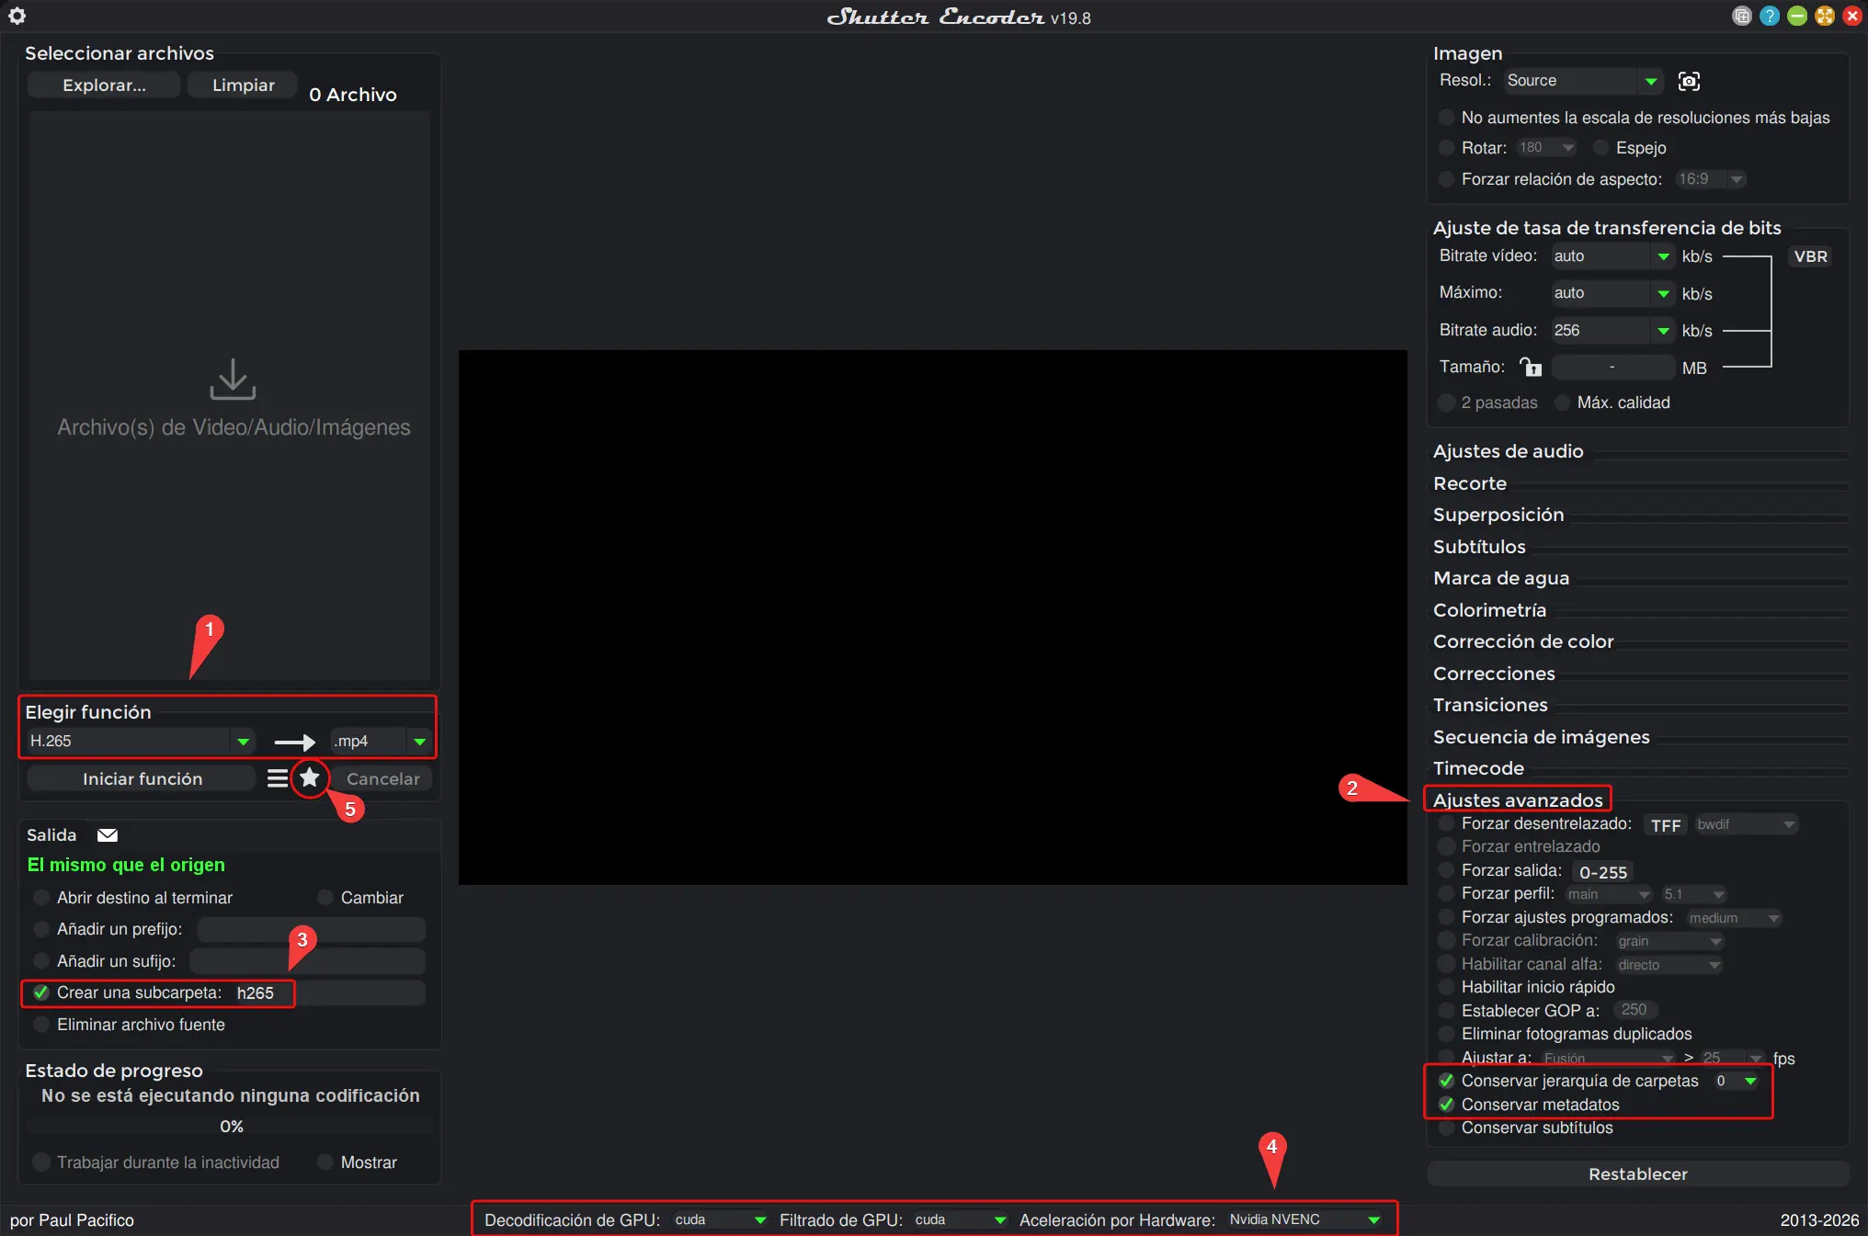Expand the Ajustes avanzados section
Viewport: 1868px width, 1236px height.
tap(1518, 799)
